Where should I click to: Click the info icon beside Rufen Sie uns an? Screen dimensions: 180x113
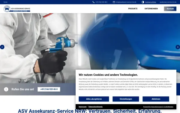pyautogui.click(x=6, y=89)
